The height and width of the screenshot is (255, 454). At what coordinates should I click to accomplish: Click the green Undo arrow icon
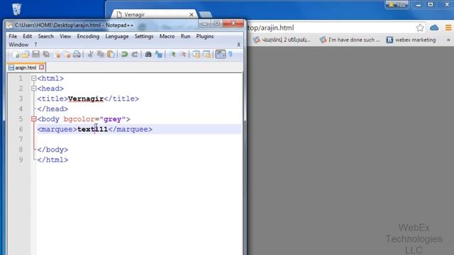(x=125, y=54)
